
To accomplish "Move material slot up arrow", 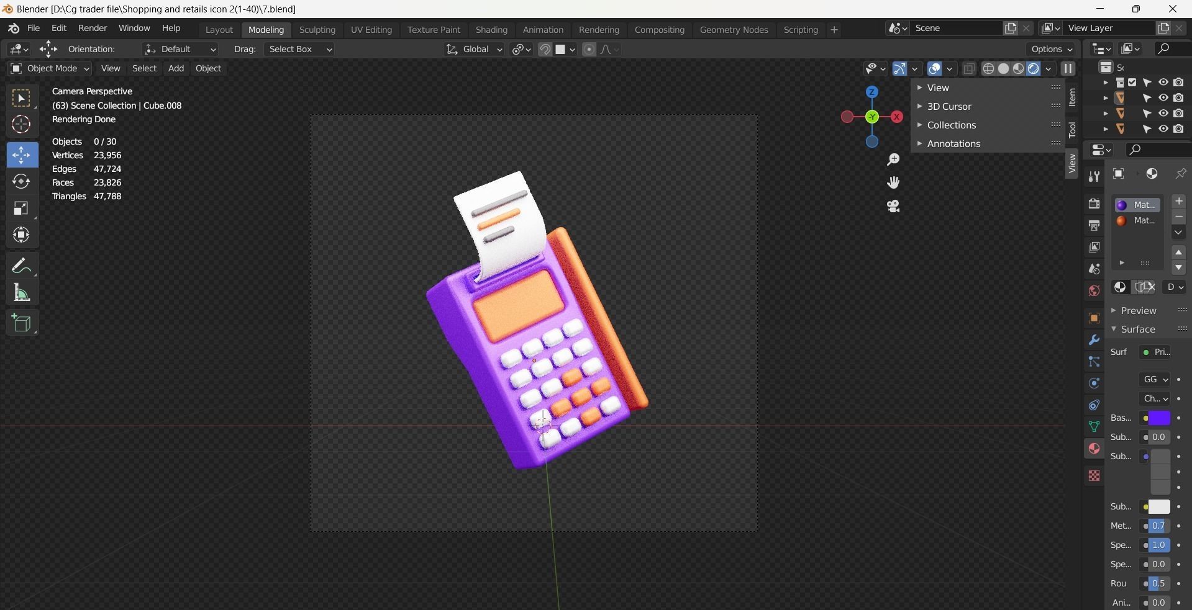I will click(1179, 253).
